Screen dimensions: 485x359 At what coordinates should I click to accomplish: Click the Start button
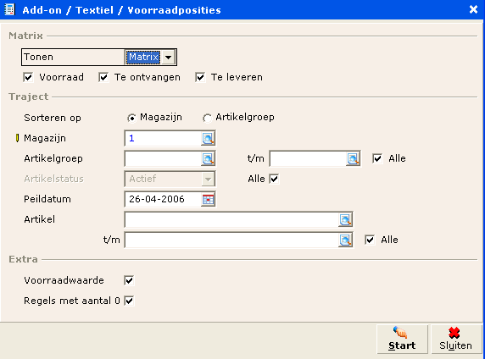[402, 339]
